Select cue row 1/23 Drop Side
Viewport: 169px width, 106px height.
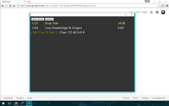78,23
